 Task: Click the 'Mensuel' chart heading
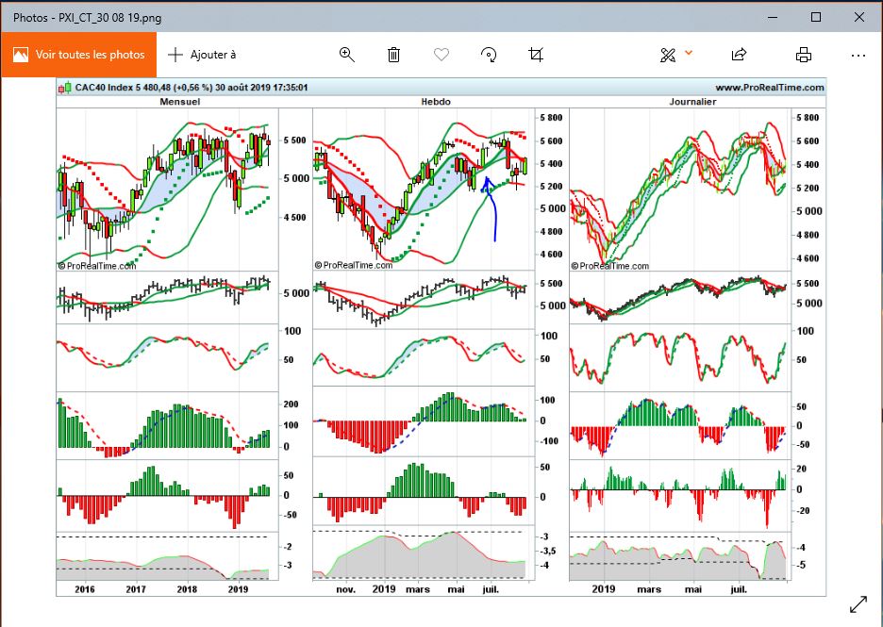pos(179,102)
